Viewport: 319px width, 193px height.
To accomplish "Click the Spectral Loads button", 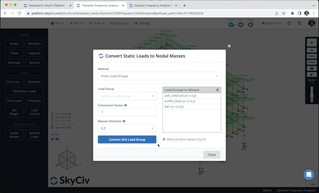I will click(34, 135).
